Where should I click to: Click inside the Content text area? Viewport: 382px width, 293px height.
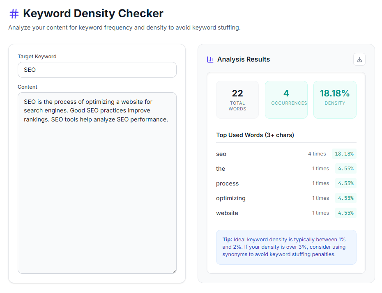(97, 183)
